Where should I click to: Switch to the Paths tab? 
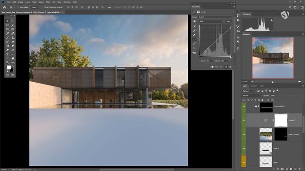(262, 86)
